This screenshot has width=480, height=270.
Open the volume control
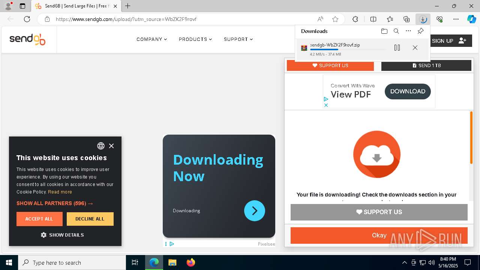point(432,262)
